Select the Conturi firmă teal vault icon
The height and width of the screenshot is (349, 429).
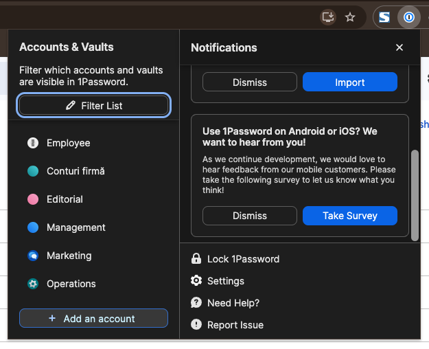pyautogui.click(x=33, y=171)
